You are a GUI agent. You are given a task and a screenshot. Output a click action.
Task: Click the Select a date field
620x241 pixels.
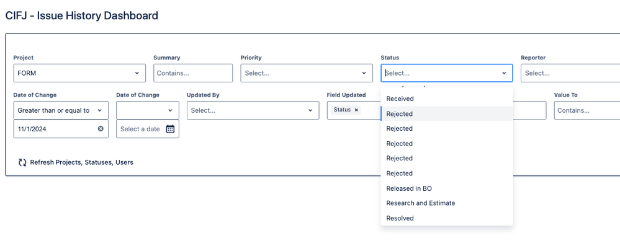(x=148, y=129)
